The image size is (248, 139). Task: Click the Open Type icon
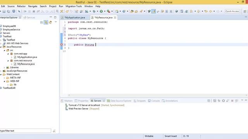(x=132, y=11)
